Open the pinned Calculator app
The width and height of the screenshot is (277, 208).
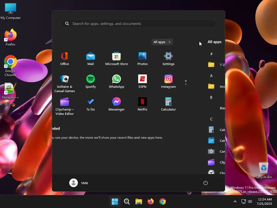point(168,104)
